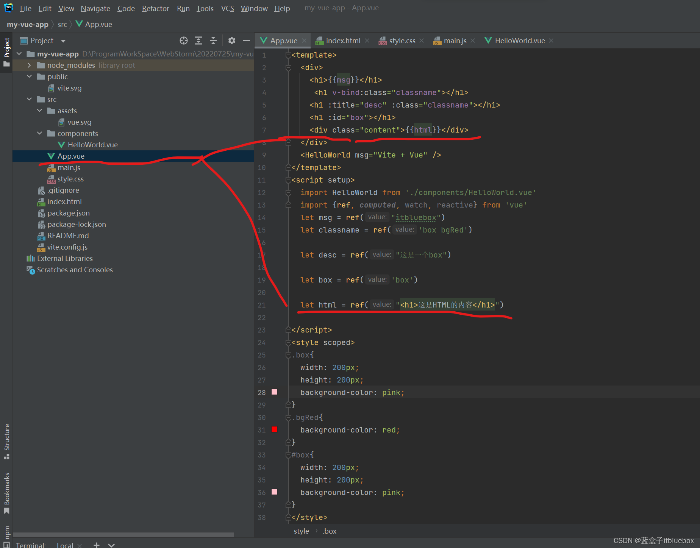Viewport: 700px width, 548px height.
Task: Click .box in the editor breadcrumb
Action: [x=330, y=531]
